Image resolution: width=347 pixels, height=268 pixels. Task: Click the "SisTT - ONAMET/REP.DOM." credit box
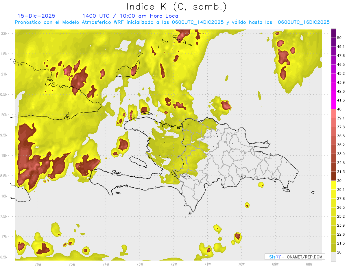[295, 257]
